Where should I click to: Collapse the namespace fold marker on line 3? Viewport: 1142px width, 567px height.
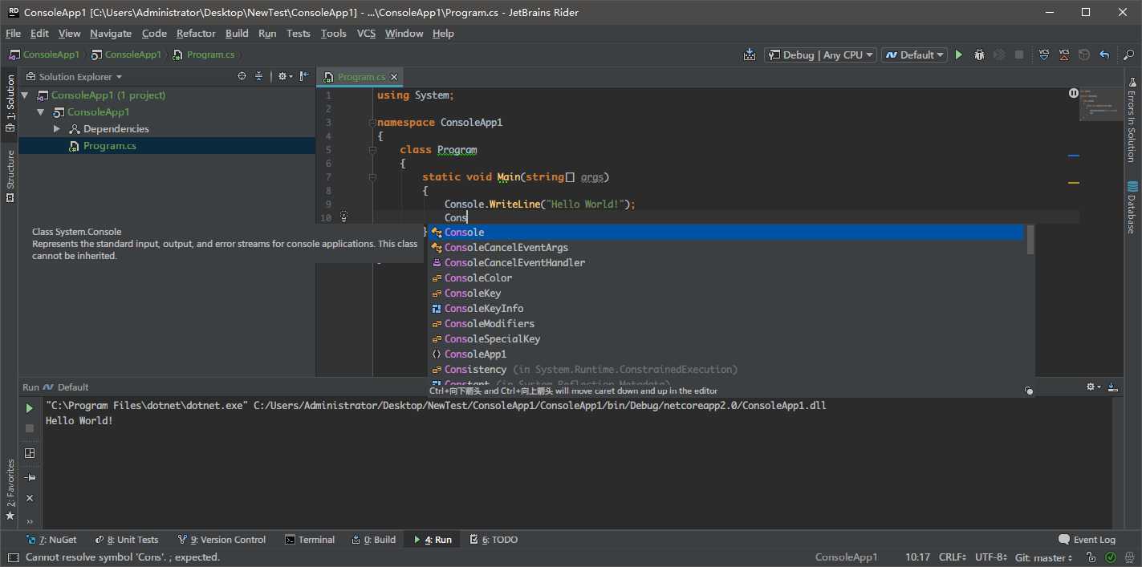click(x=372, y=123)
